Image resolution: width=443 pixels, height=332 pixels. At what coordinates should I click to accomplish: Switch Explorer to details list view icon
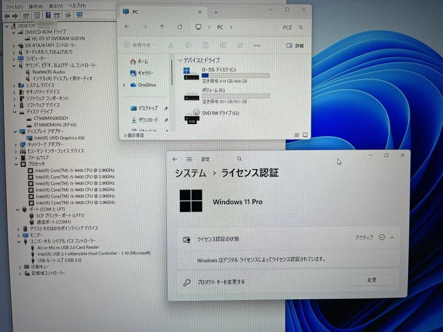296,135
